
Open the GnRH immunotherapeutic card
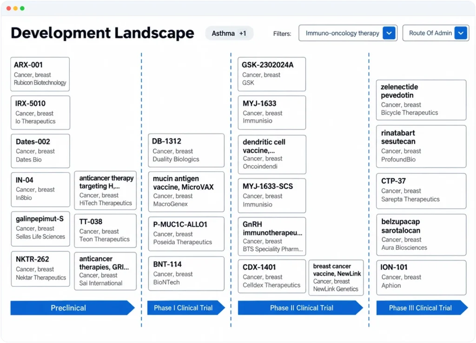tap(271, 236)
